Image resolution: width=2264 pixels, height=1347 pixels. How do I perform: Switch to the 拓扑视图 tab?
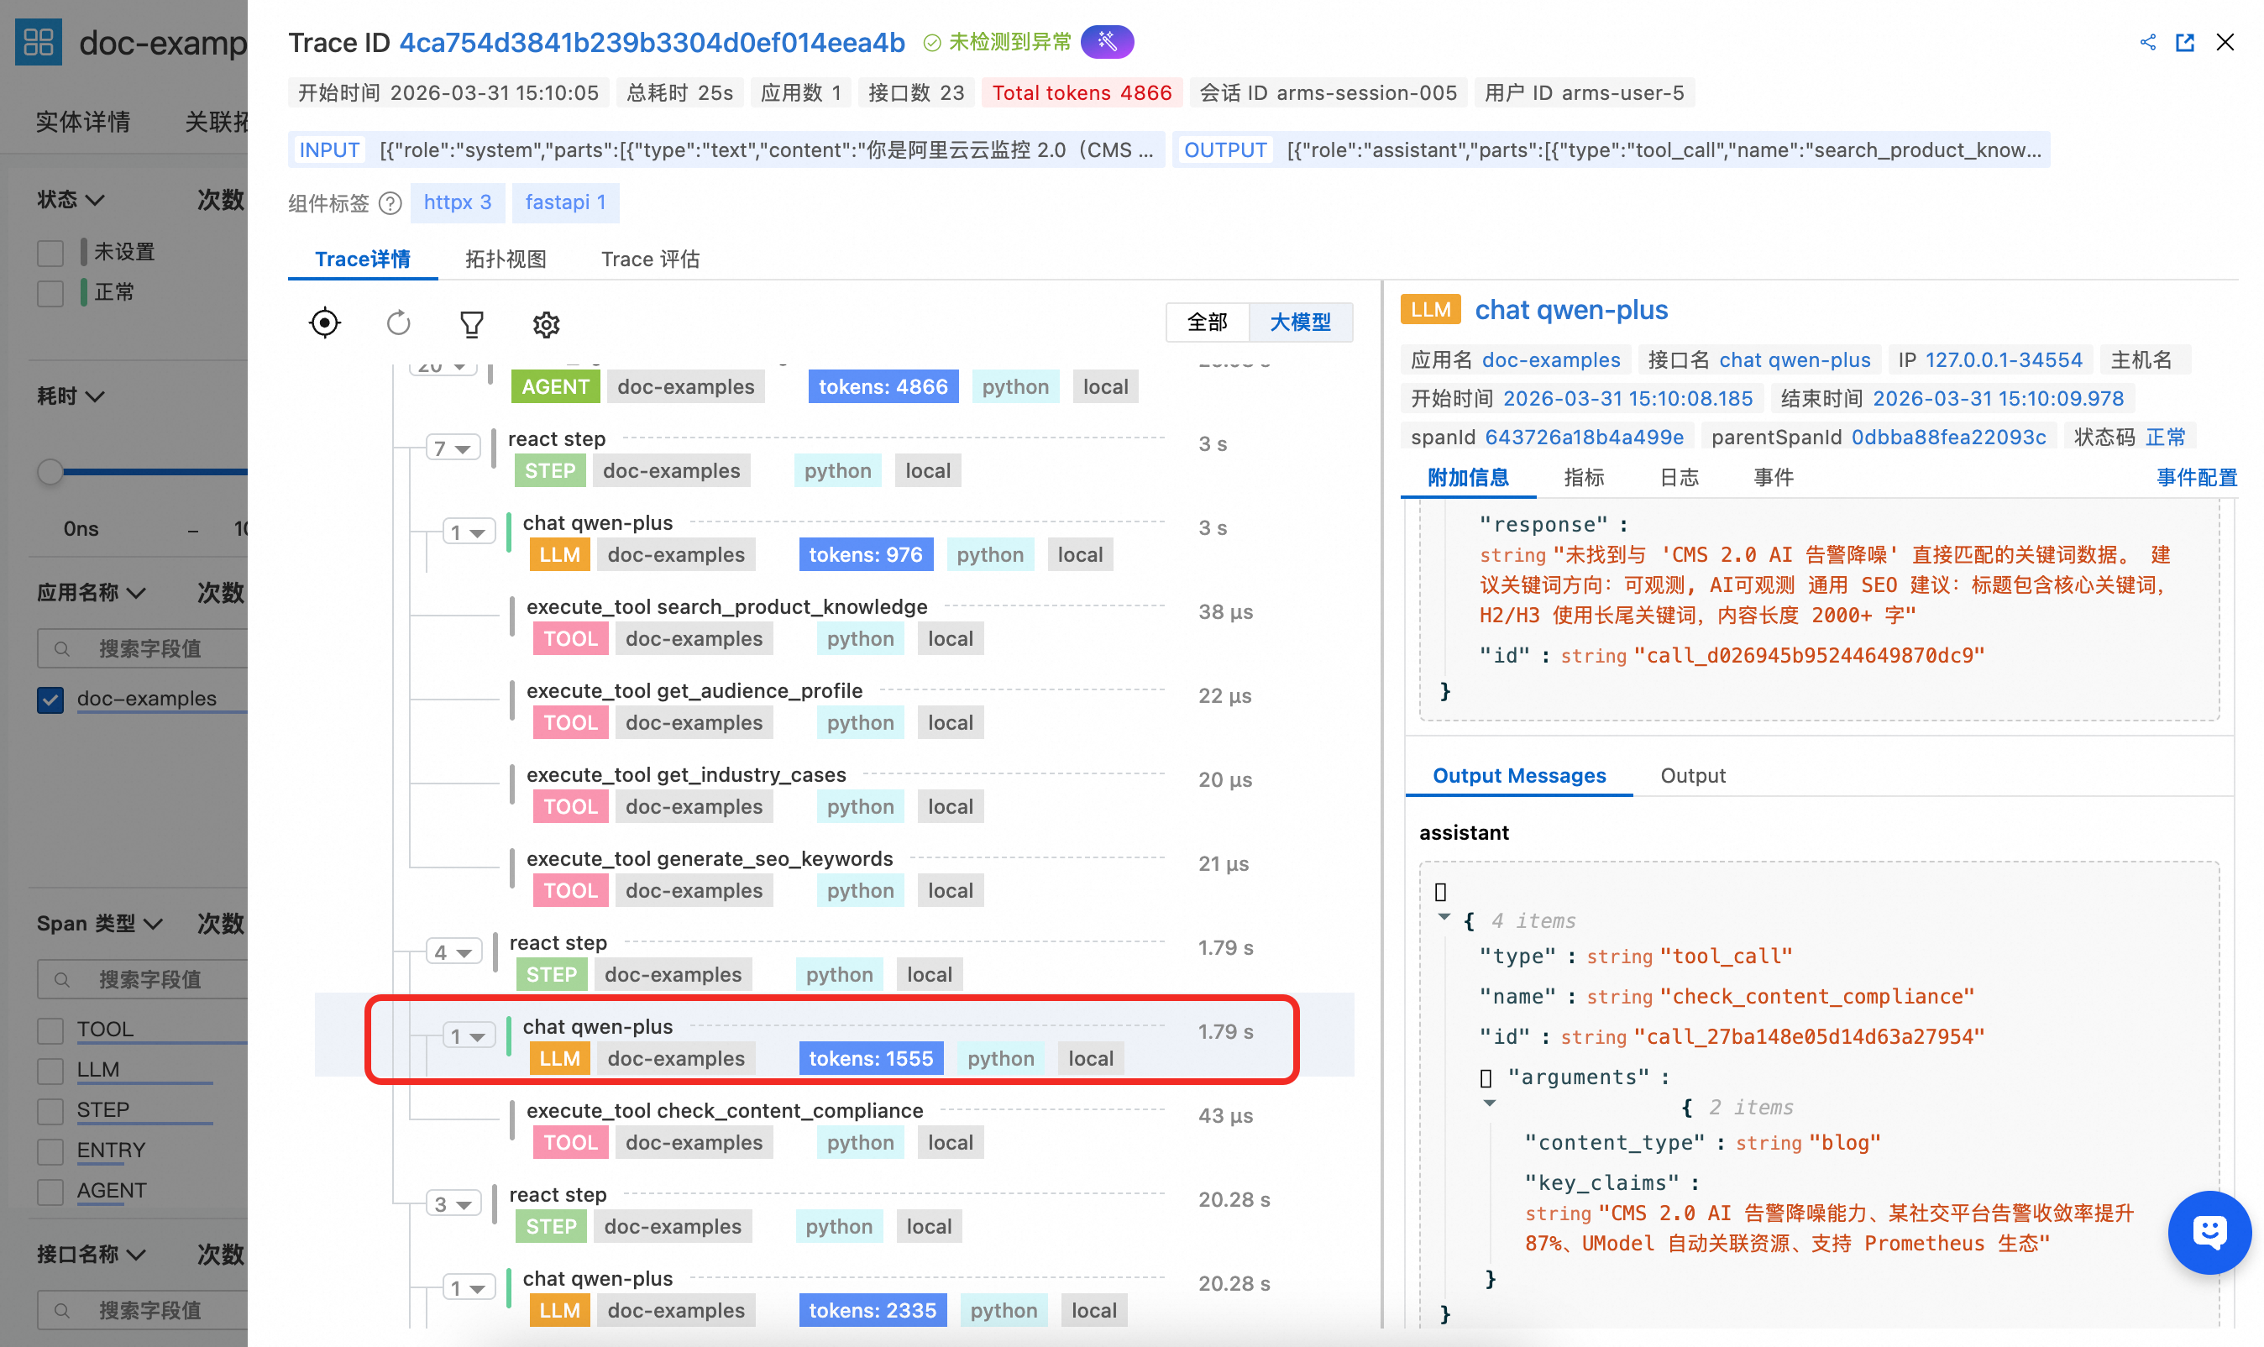pos(506,259)
